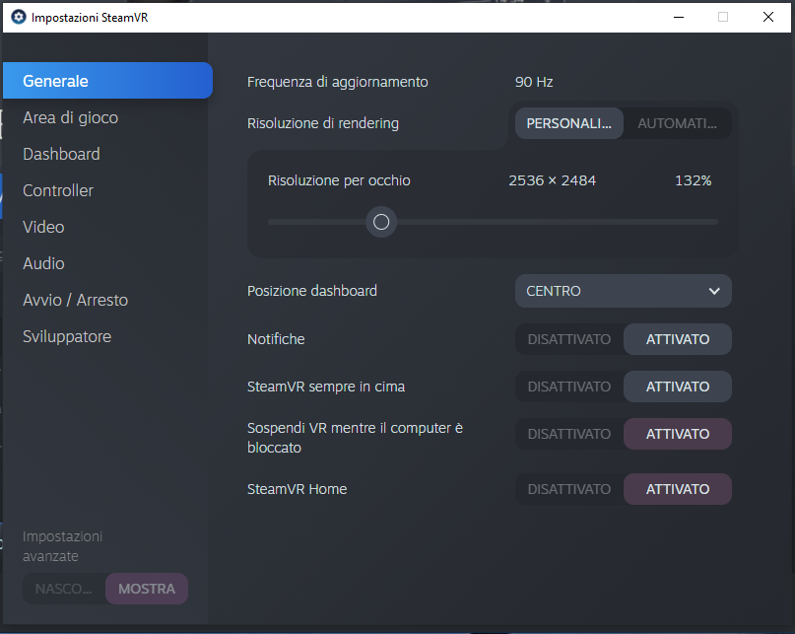Viewport: 795px width, 634px height.
Task: Set Notifiche to ATTIVATO
Action: [678, 339]
